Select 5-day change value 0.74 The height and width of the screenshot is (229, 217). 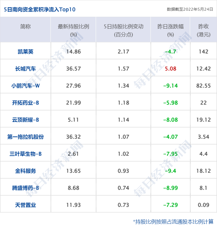pos(124,188)
